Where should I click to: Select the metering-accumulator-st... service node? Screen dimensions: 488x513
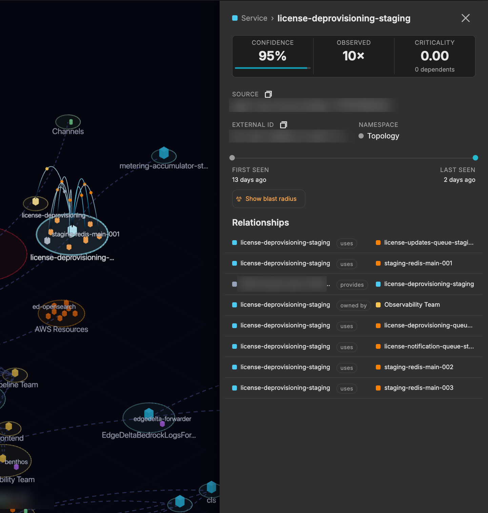(x=164, y=153)
